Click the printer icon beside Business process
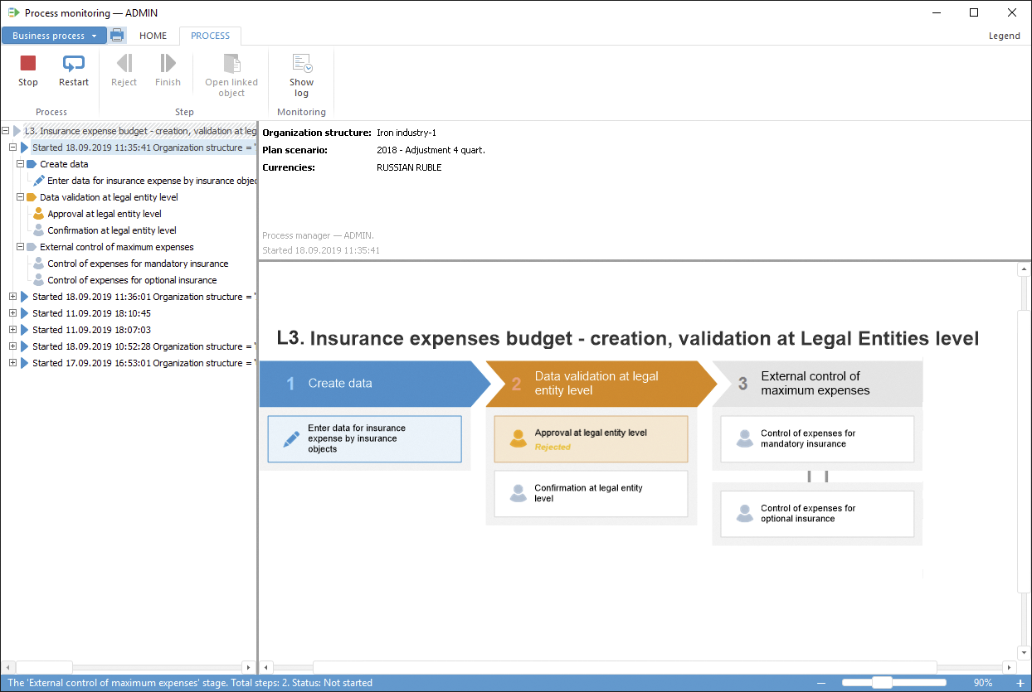Image resolution: width=1032 pixels, height=692 pixels. click(117, 36)
